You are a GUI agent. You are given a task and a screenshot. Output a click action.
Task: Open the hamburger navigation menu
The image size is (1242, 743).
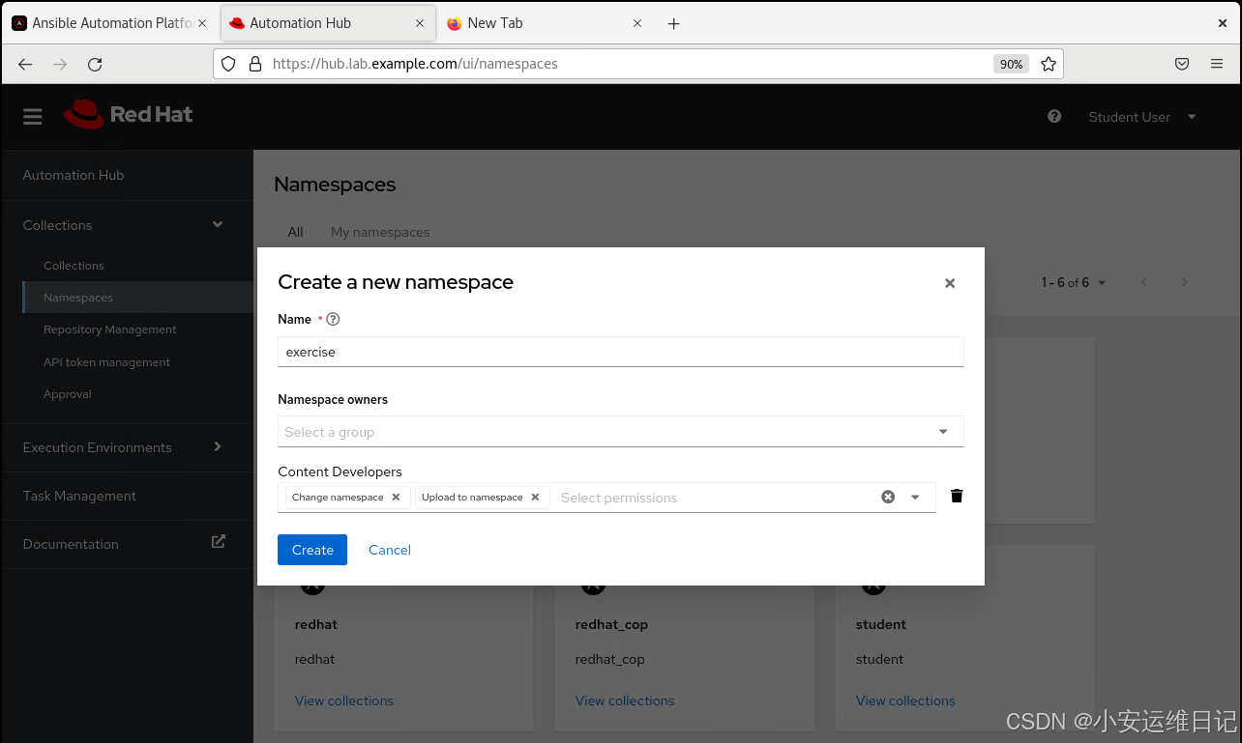tap(33, 117)
